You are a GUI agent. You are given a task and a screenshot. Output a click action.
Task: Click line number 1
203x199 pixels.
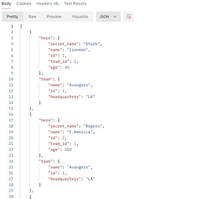(x=12, y=26)
